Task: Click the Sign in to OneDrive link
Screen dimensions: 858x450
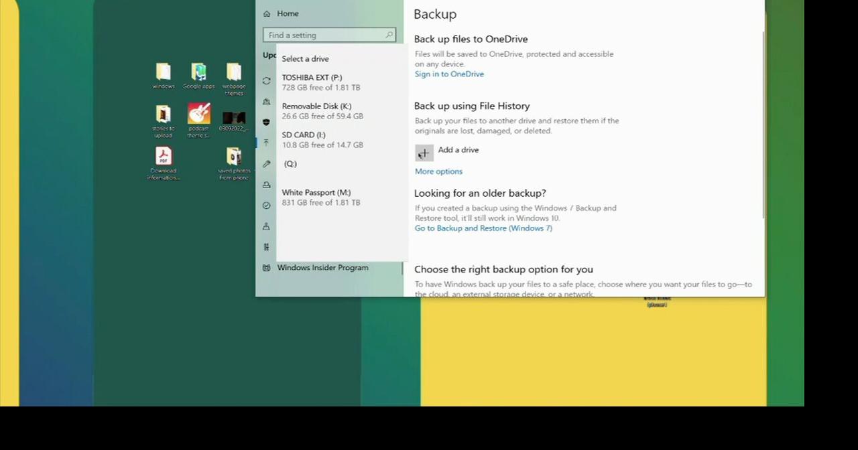Action: (449, 74)
